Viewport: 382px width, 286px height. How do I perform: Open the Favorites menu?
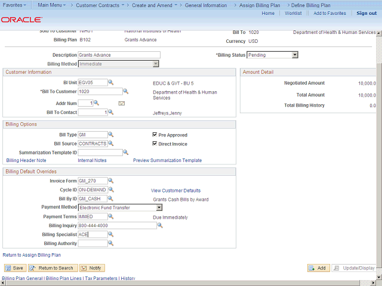(16, 5)
